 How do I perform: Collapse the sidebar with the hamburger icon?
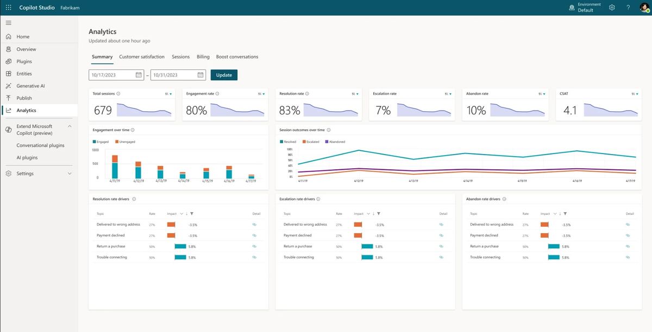point(8,23)
